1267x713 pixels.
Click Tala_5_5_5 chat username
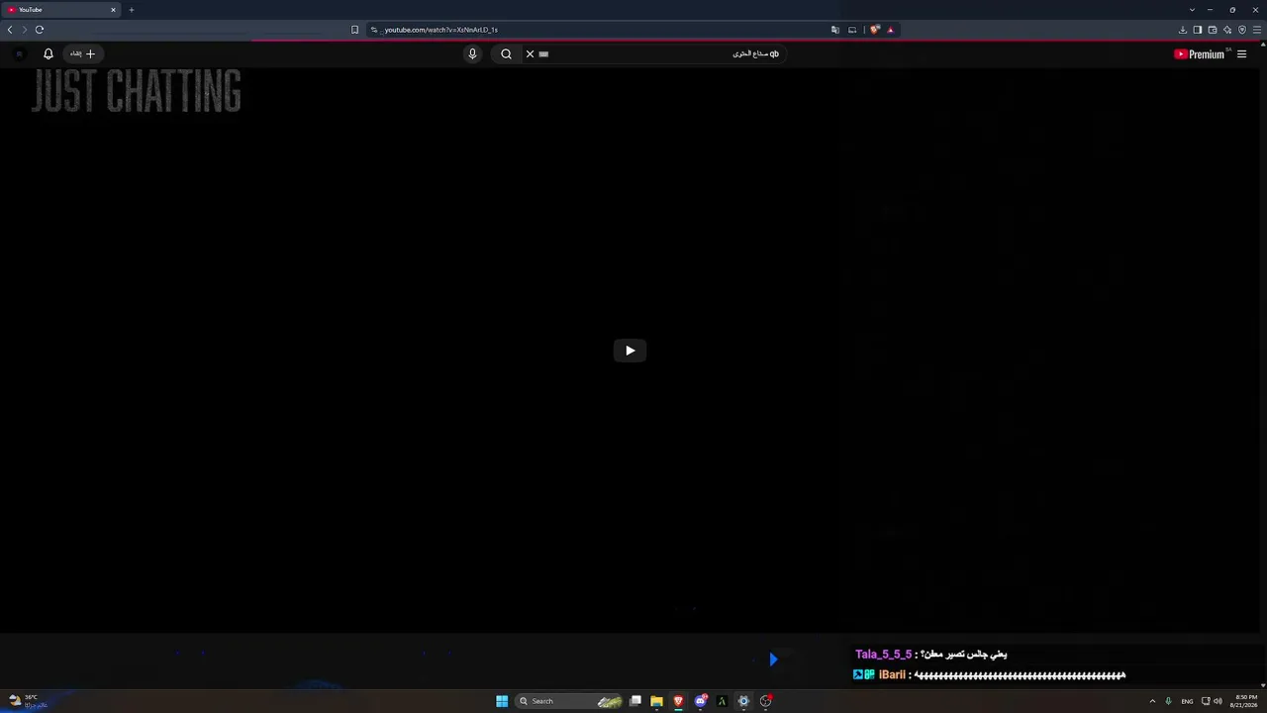[x=883, y=655]
